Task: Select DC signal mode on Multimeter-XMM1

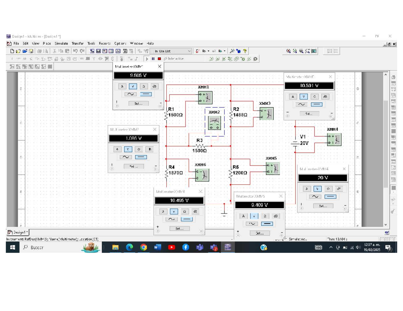Action: click(146, 94)
